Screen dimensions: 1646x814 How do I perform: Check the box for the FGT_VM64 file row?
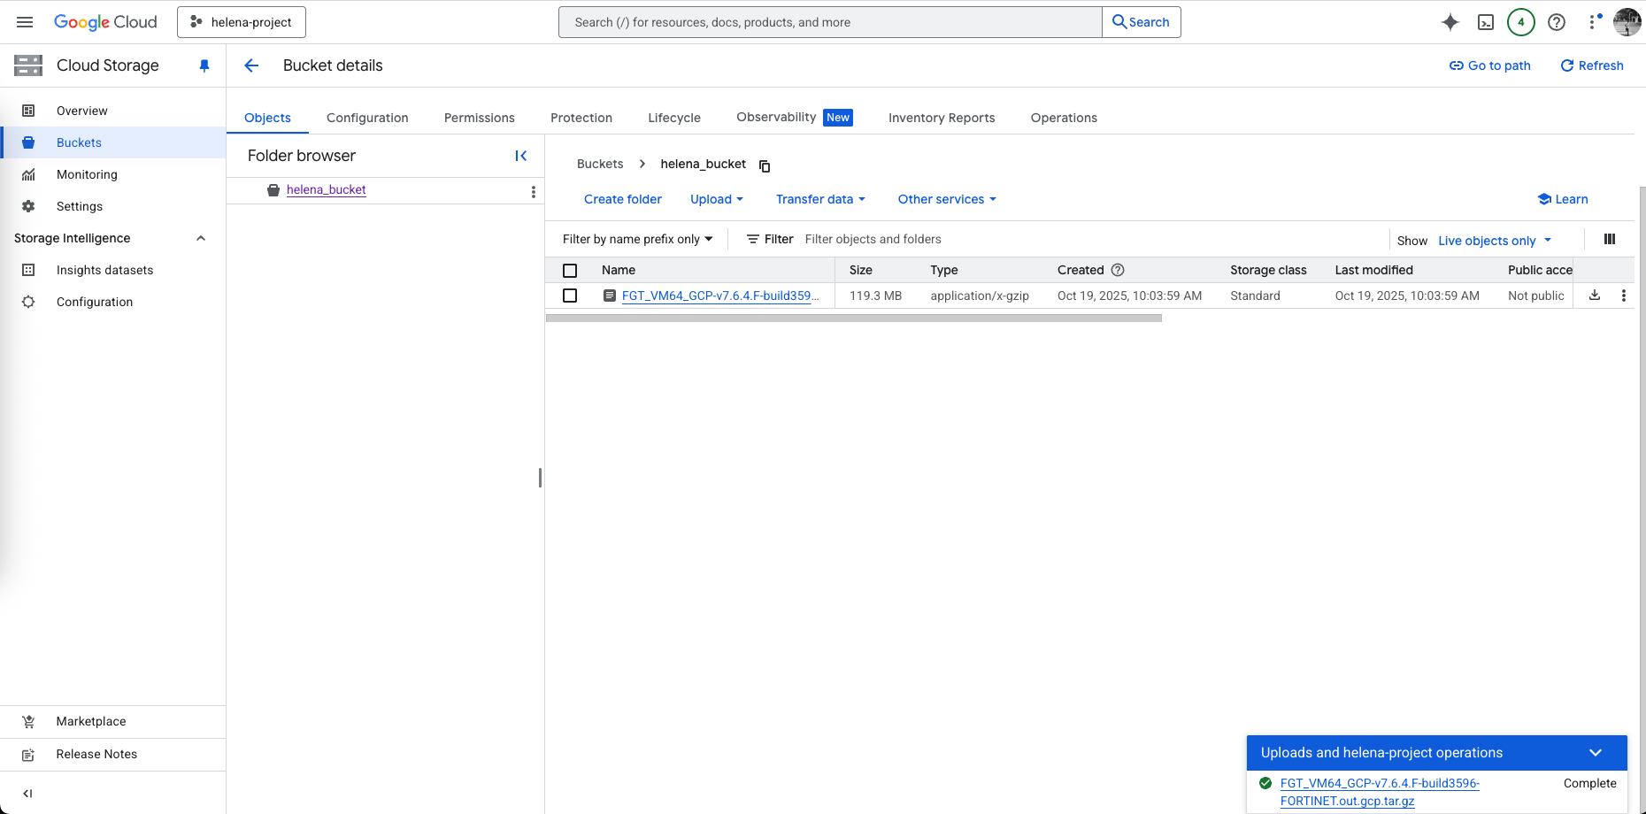[570, 296]
